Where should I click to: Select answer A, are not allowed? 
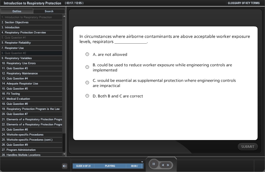click(x=87, y=54)
